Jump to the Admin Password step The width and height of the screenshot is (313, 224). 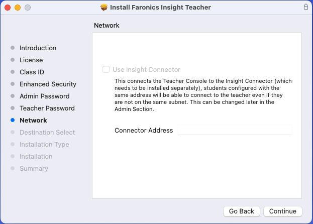(44, 96)
